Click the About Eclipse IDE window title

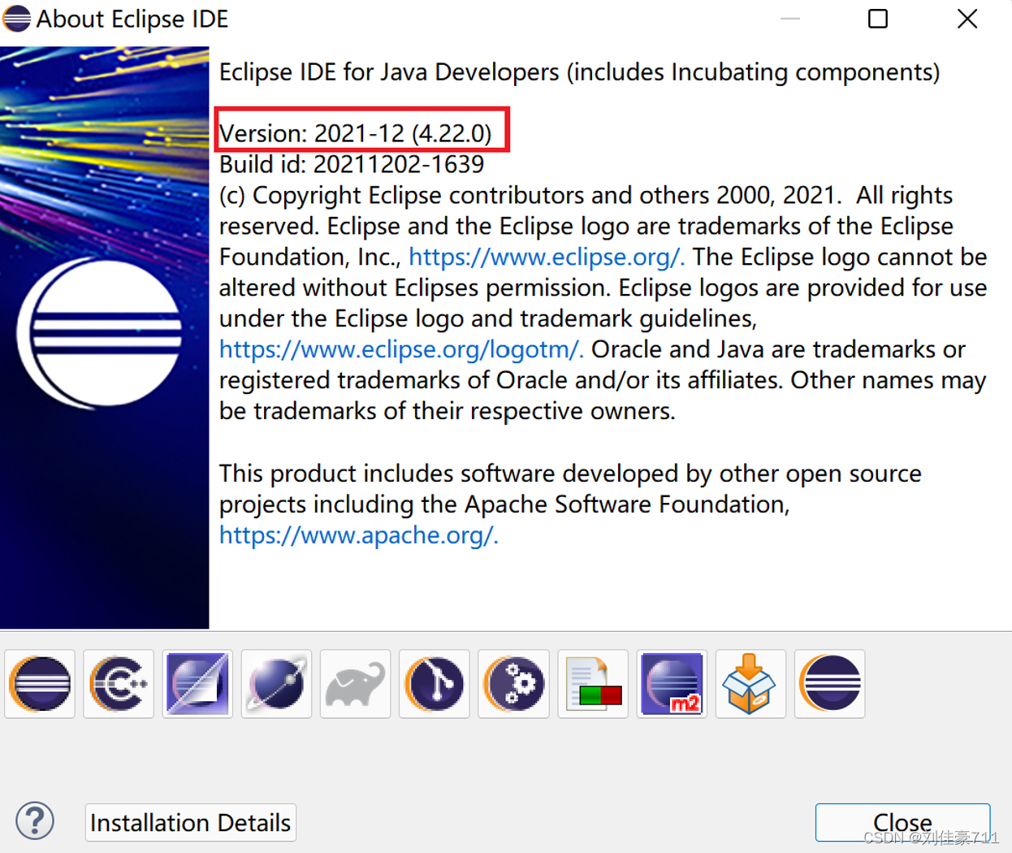(132, 19)
